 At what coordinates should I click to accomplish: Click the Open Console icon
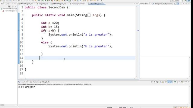182,82
